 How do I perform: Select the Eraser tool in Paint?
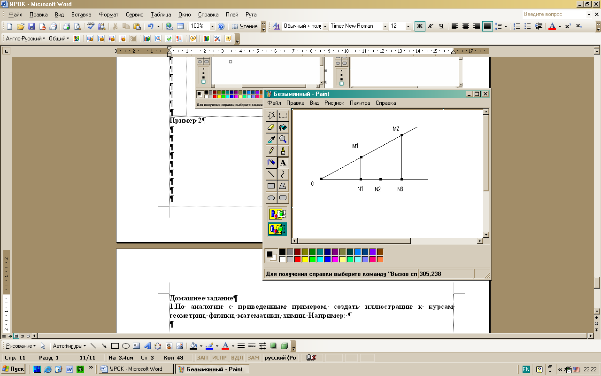tap(271, 127)
